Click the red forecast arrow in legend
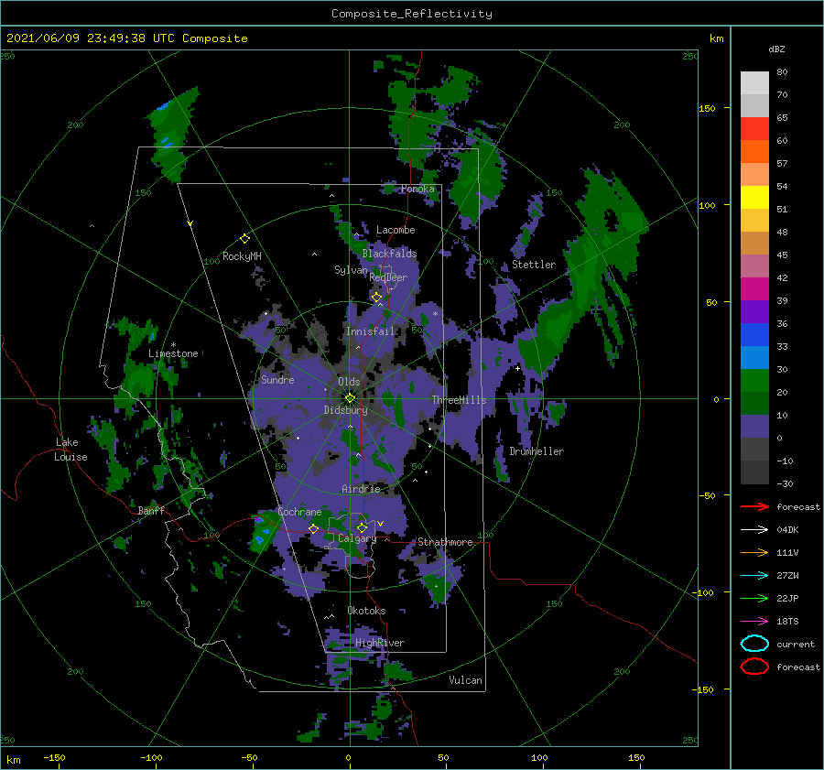The image size is (824, 770). 754,506
